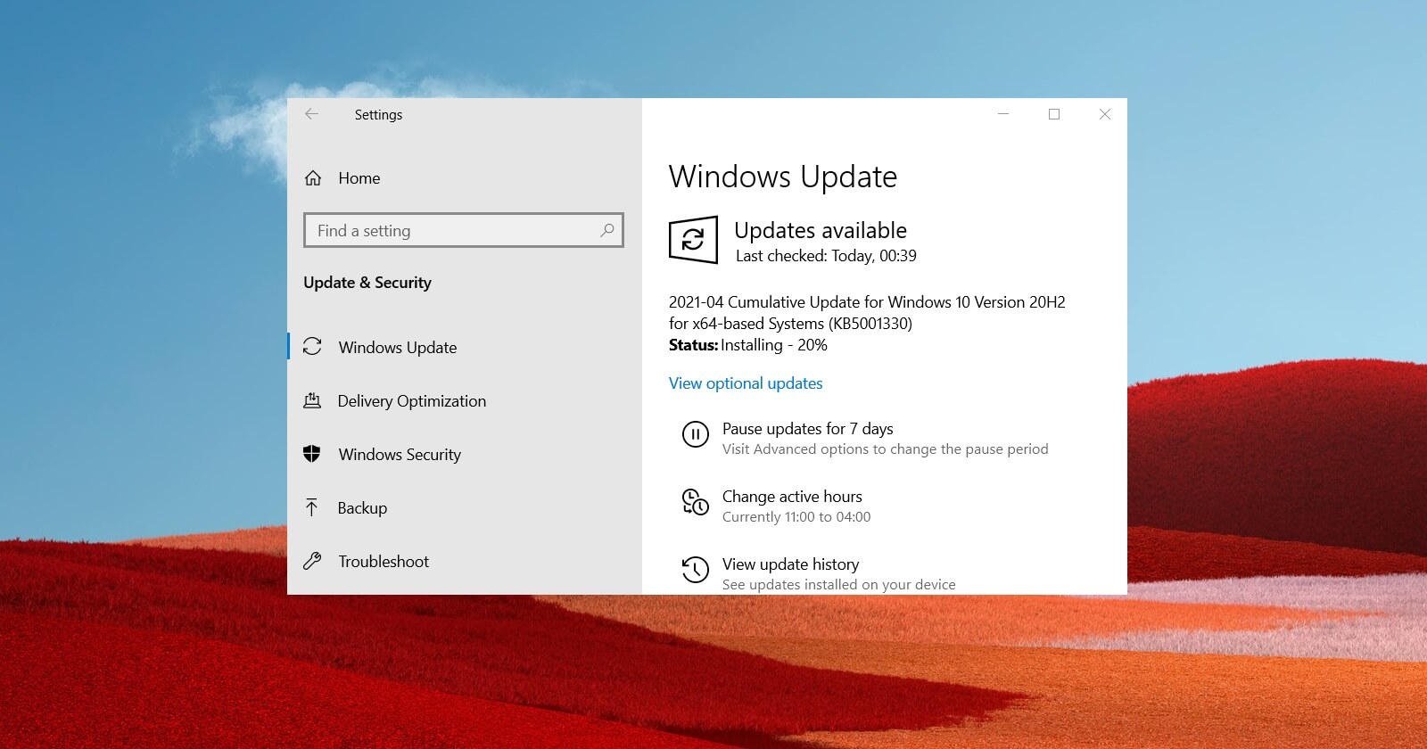Maximize the Settings window
The width and height of the screenshot is (1427, 749).
(1054, 114)
